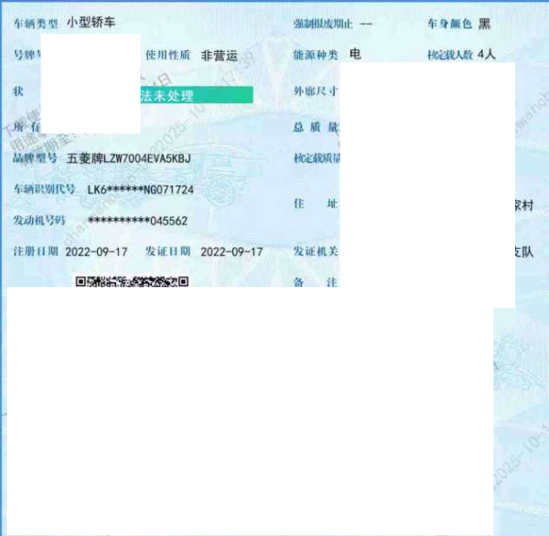Screen dimensions: 549x536
Task: Click the 能源种类 value 电
Action: point(355,54)
